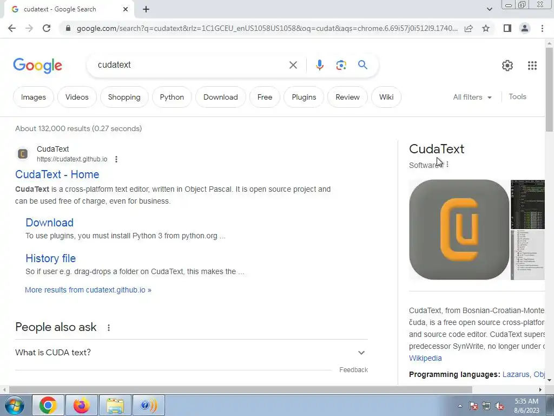This screenshot has height=416, width=554.
Task: Click the horizontal scrollbar thumb
Action: point(241,390)
